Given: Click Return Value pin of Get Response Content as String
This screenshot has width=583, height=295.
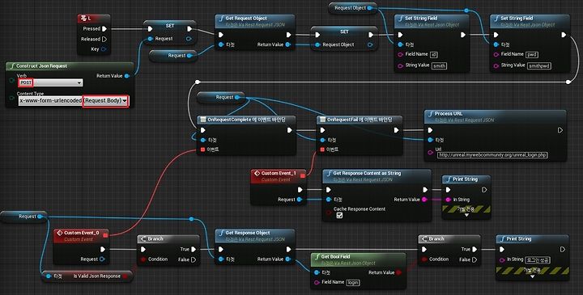Looking at the screenshot, I should 425,200.
